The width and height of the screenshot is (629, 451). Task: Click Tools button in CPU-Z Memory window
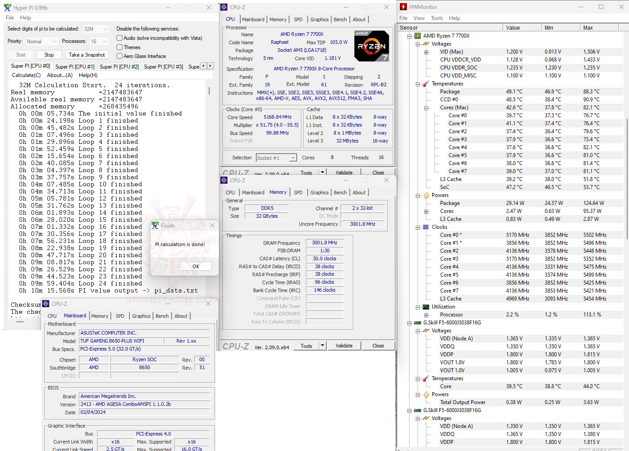click(x=306, y=346)
